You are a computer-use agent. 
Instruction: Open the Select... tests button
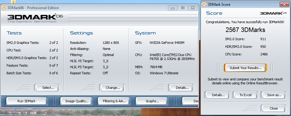click(47, 88)
